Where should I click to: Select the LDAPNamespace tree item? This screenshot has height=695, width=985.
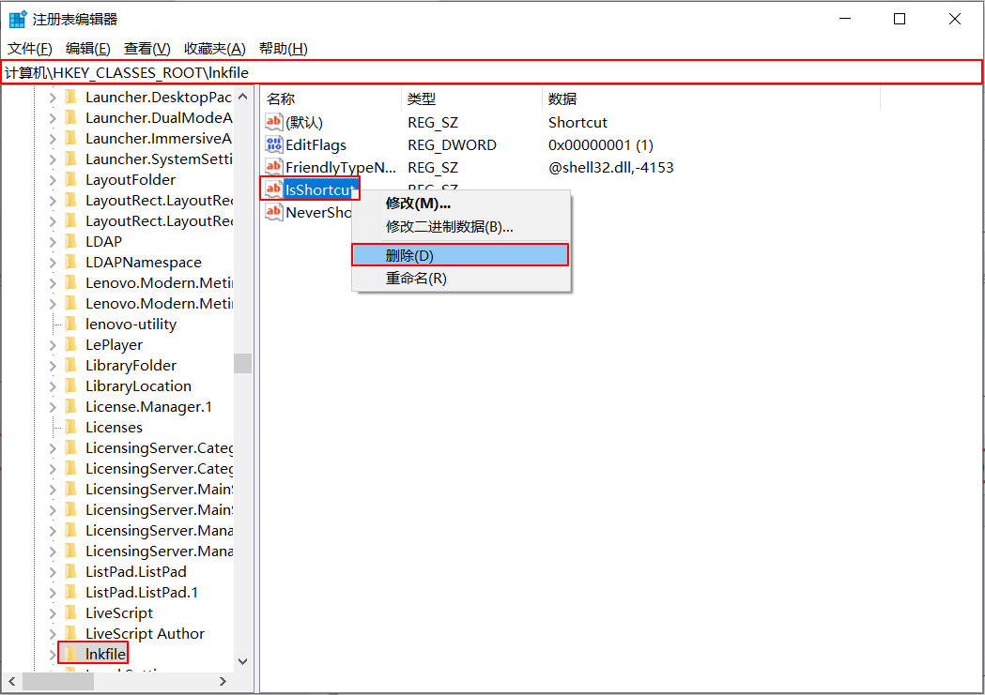click(144, 263)
